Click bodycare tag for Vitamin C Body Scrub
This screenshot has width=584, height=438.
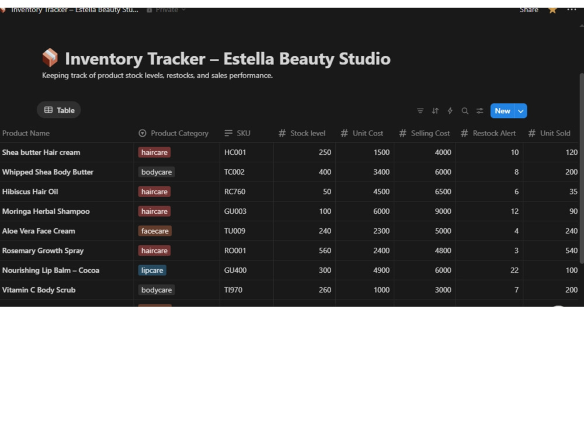[157, 290]
